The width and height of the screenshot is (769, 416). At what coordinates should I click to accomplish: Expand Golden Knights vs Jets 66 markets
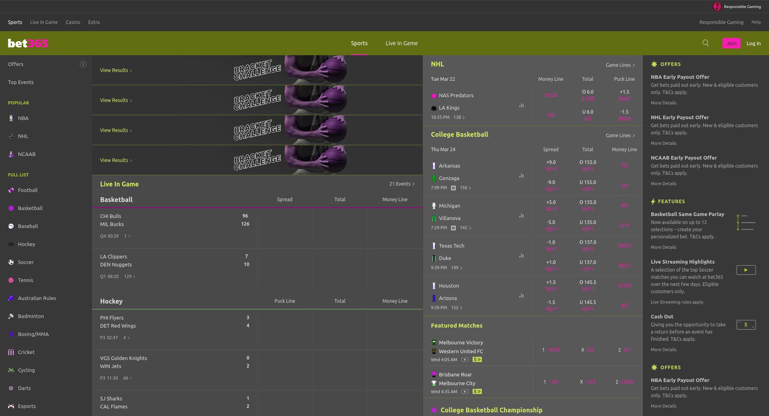(x=128, y=378)
